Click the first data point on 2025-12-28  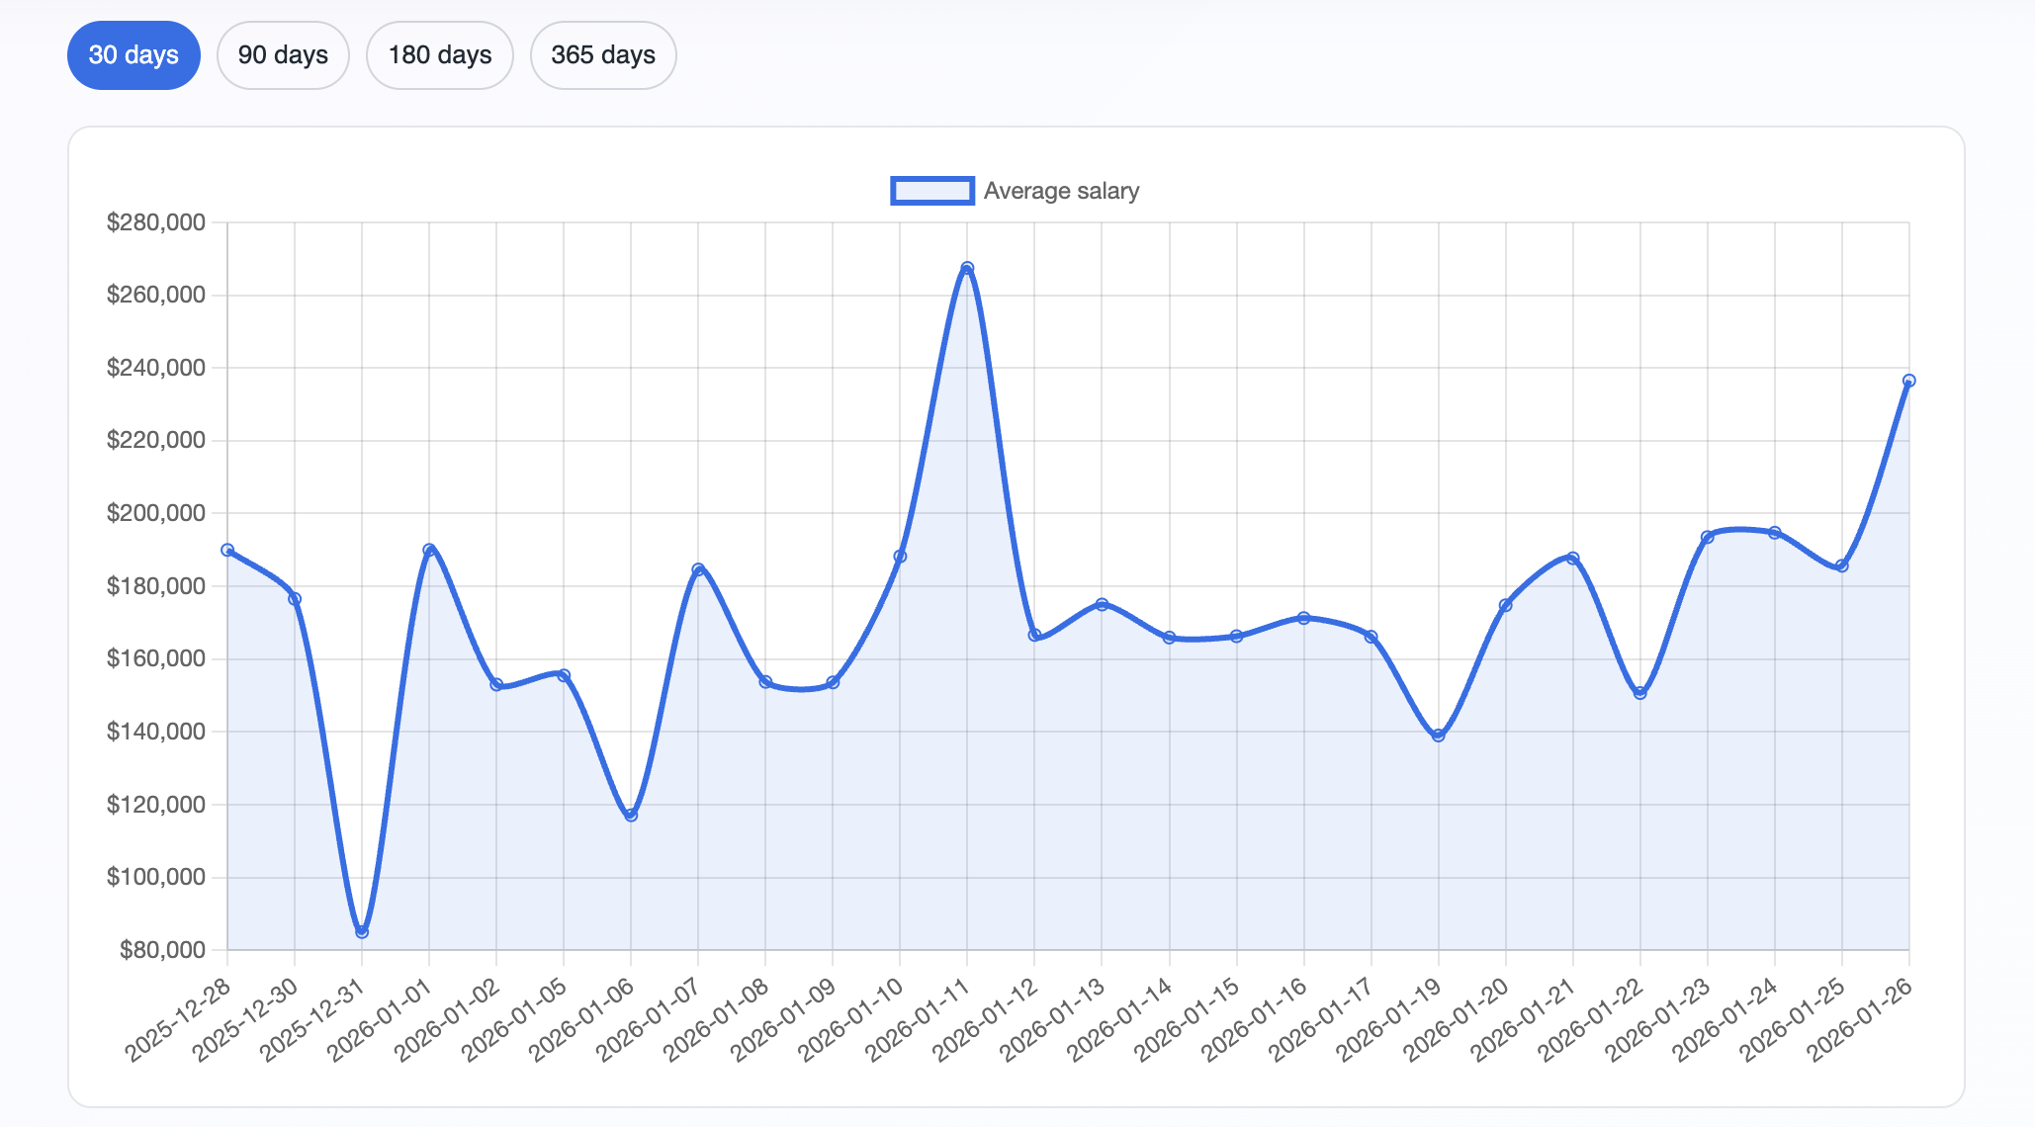227,551
